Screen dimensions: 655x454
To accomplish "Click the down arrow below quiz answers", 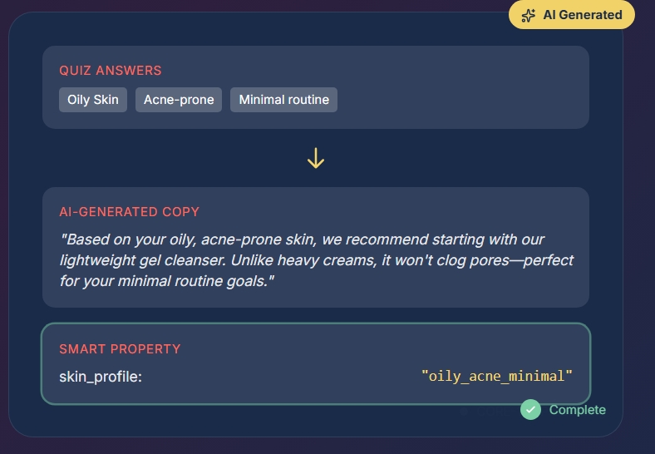I will (315, 158).
